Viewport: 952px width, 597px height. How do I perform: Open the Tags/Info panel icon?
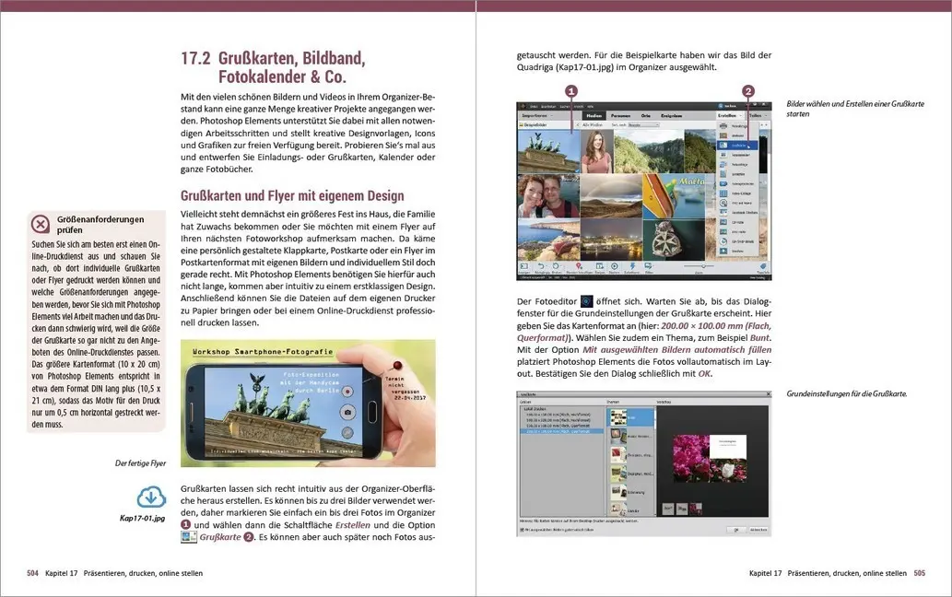point(762,267)
